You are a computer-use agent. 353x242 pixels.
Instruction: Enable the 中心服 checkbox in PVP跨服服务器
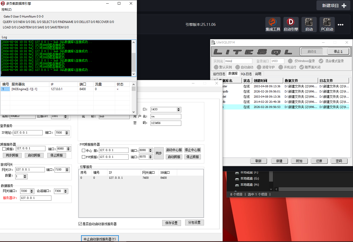click(83, 151)
